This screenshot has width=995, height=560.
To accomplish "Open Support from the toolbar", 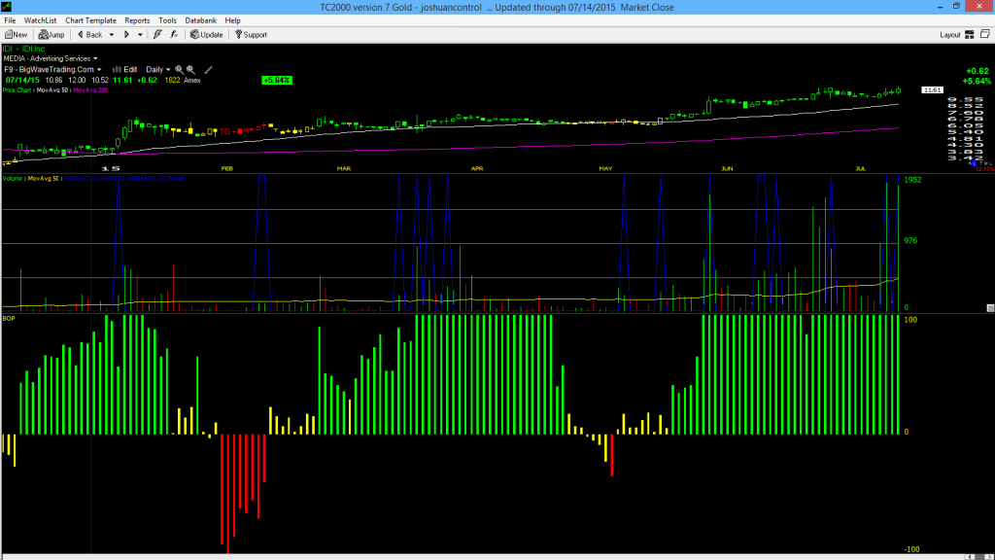I will coord(252,35).
